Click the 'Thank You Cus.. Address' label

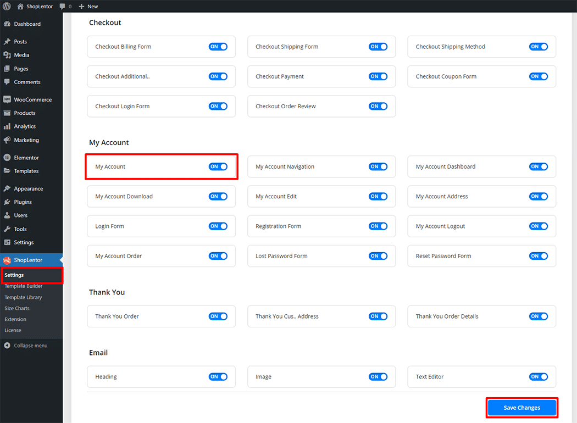(287, 316)
